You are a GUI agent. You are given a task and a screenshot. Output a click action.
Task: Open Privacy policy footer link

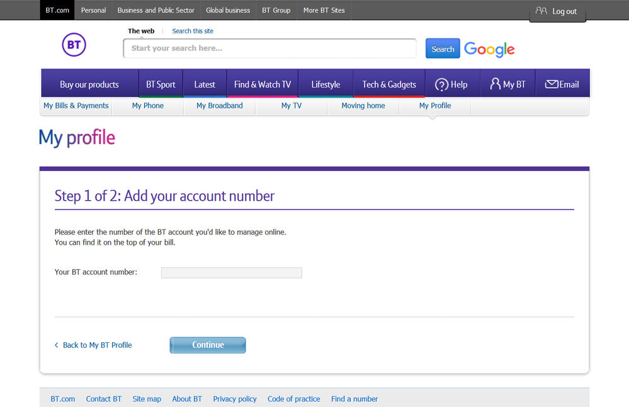[x=235, y=399]
